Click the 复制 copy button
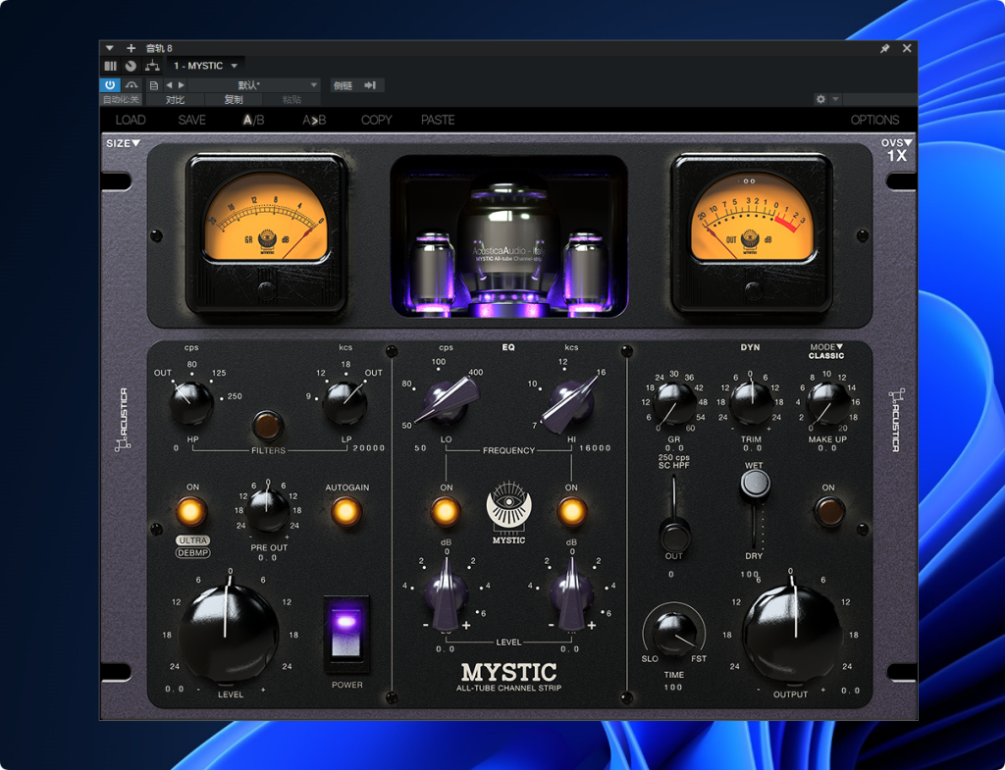The image size is (1005, 770). coord(234,99)
